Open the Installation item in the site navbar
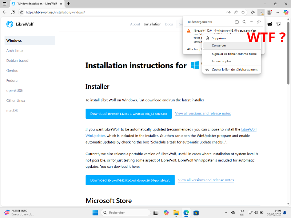The image size is (291, 218). (x=152, y=24)
